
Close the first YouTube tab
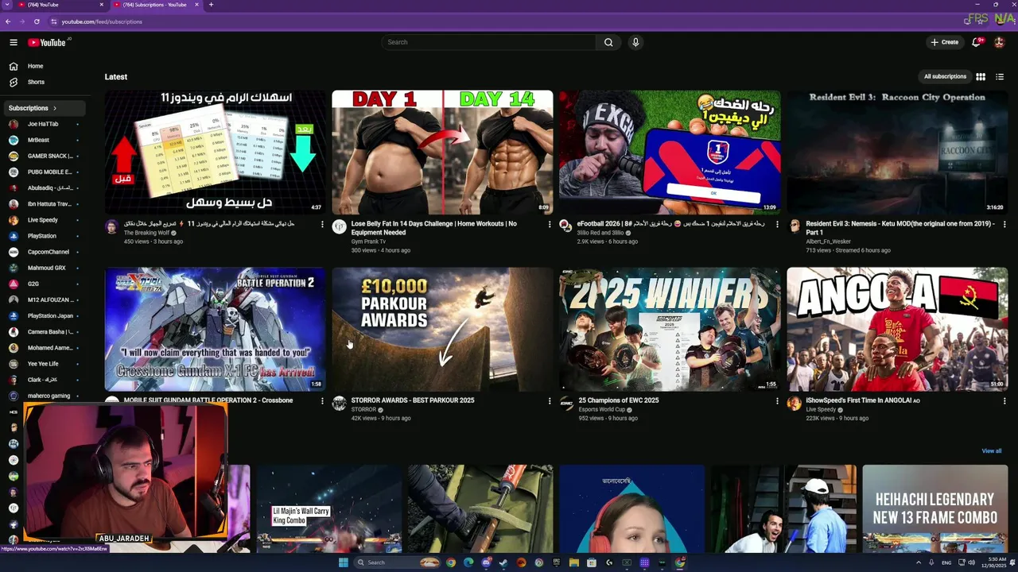click(102, 5)
